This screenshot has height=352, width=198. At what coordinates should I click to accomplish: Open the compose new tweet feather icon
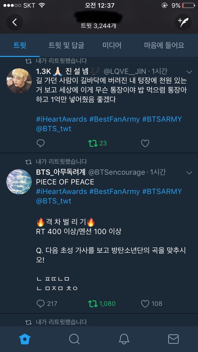tap(183, 22)
